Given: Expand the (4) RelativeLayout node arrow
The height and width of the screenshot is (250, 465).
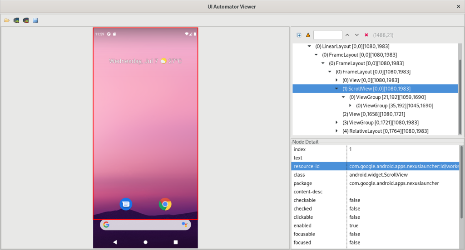Looking at the screenshot, I should point(336,131).
